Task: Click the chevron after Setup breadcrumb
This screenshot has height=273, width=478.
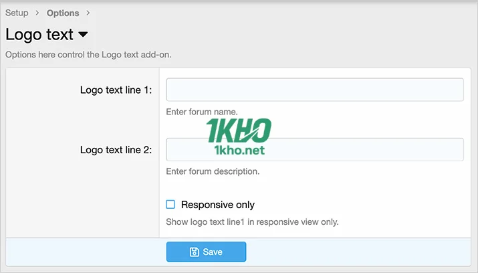Action: click(37, 13)
